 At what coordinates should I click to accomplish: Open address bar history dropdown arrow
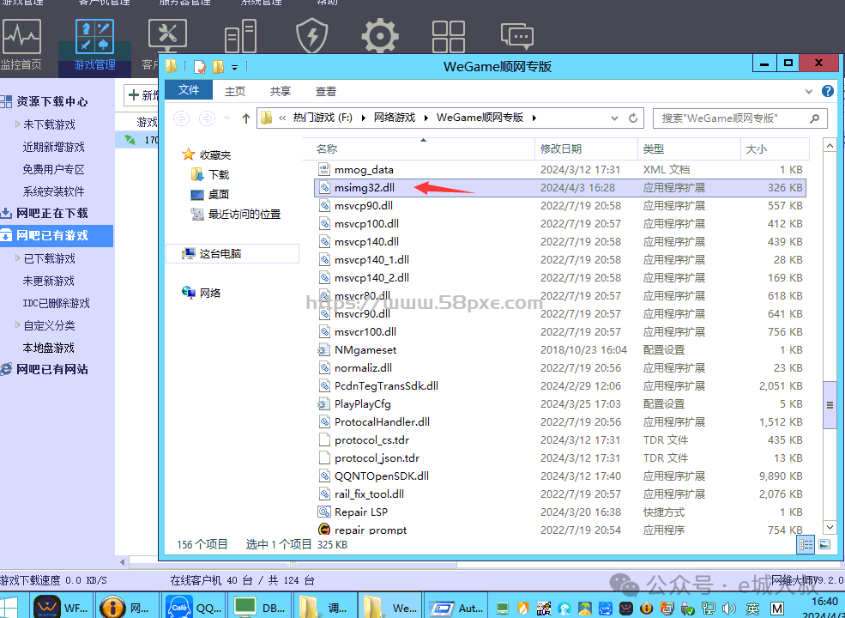click(614, 118)
